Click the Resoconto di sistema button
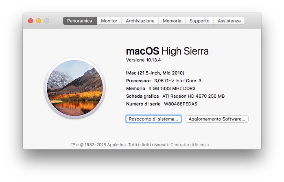This screenshot has height=182, width=284. point(153,119)
